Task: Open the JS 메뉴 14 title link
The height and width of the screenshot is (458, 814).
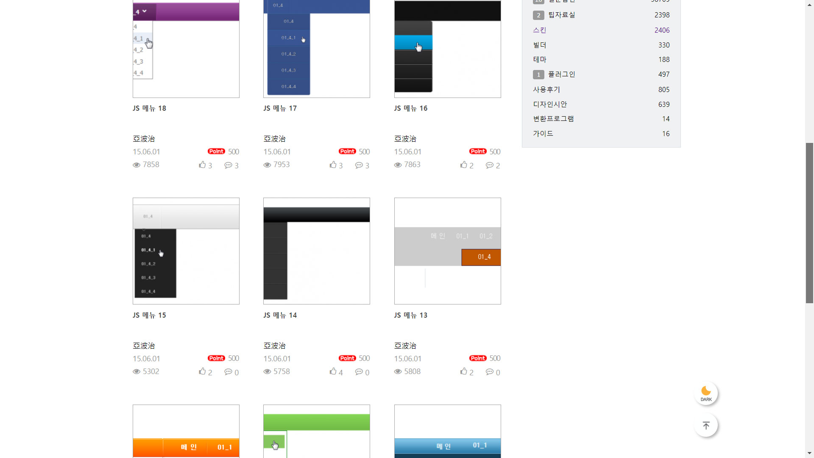Action: (x=280, y=315)
